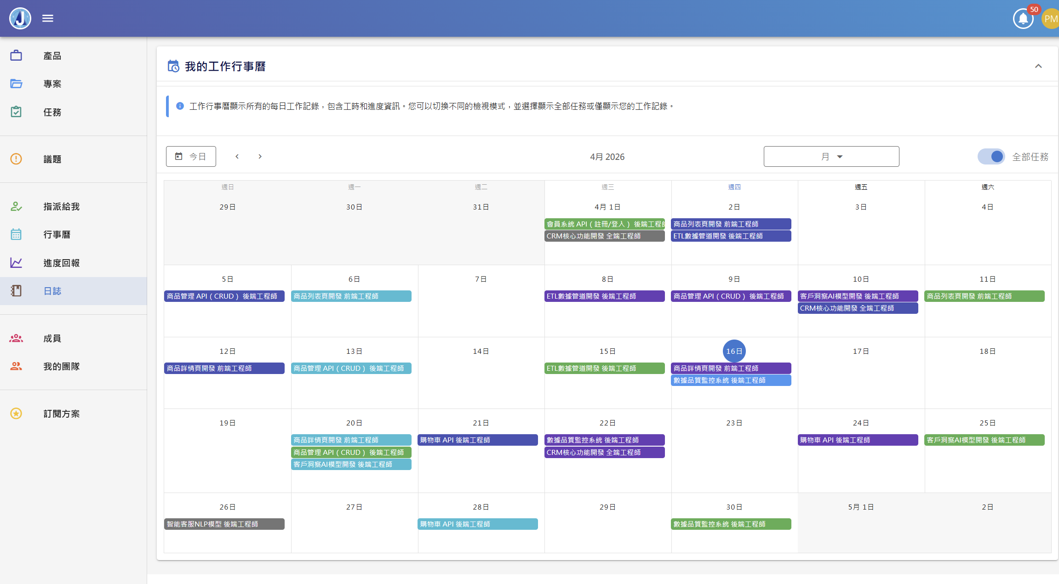Click the 議題 alert icon
The image size is (1059, 584).
(16, 159)
